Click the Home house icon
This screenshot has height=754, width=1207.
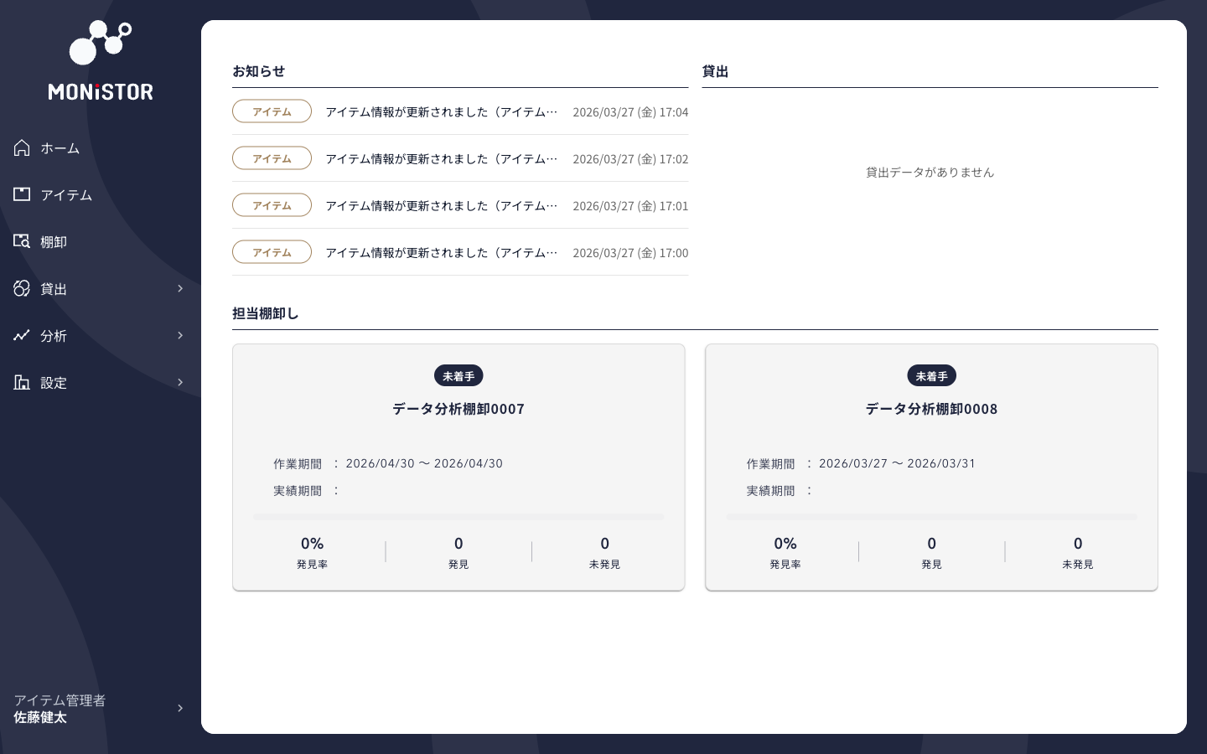coord(22,148)
